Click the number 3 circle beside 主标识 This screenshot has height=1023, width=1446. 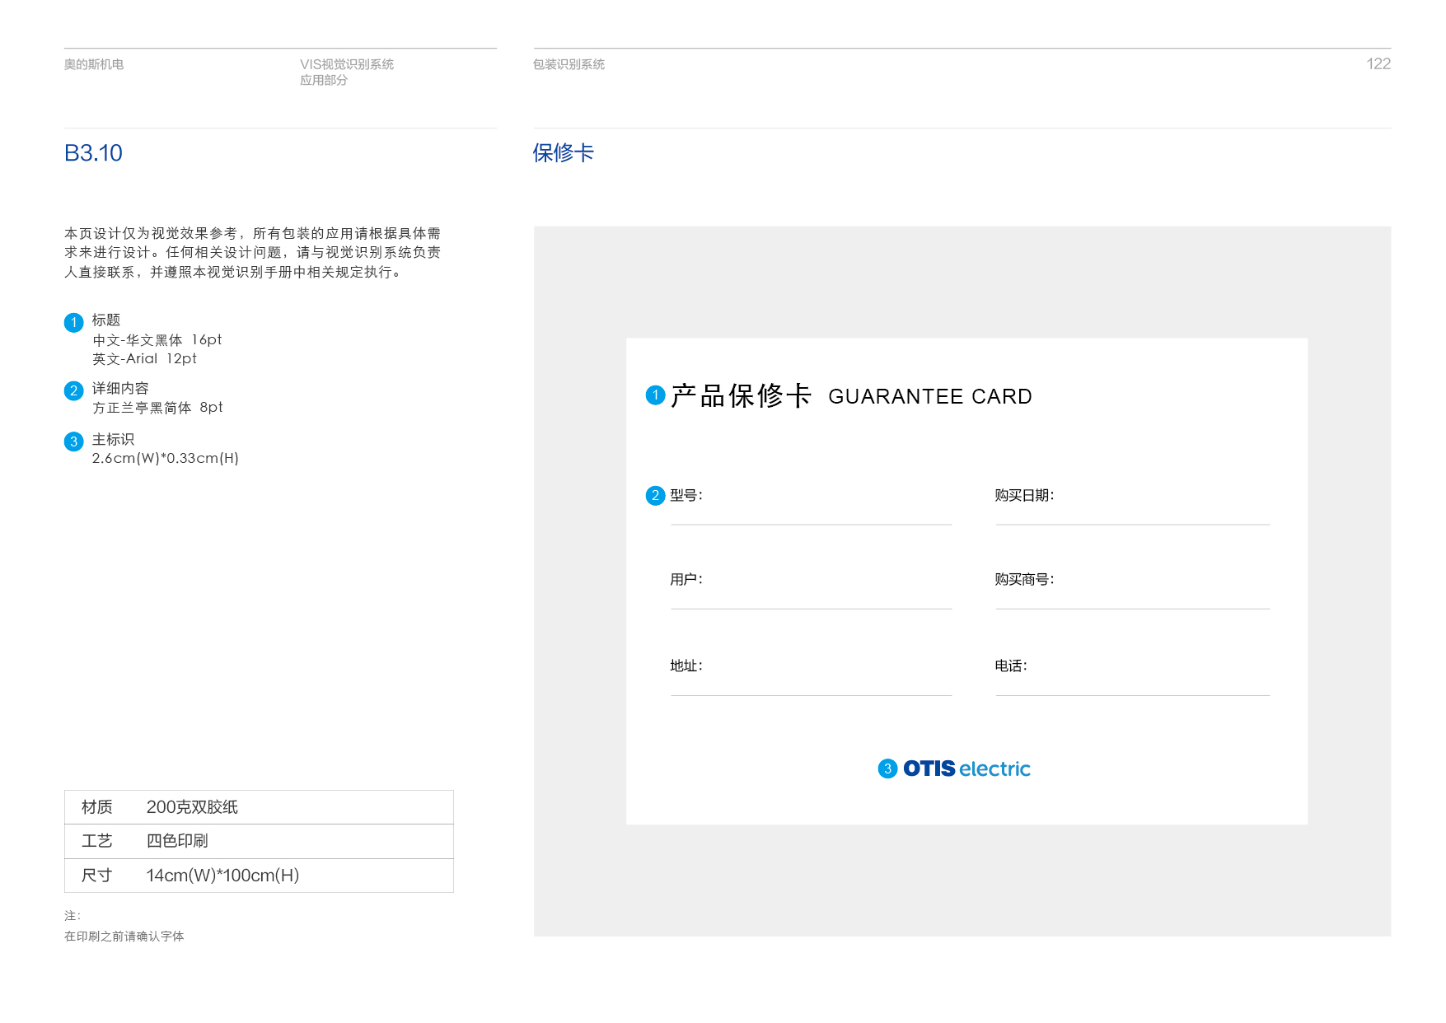(x=73, y=441)
